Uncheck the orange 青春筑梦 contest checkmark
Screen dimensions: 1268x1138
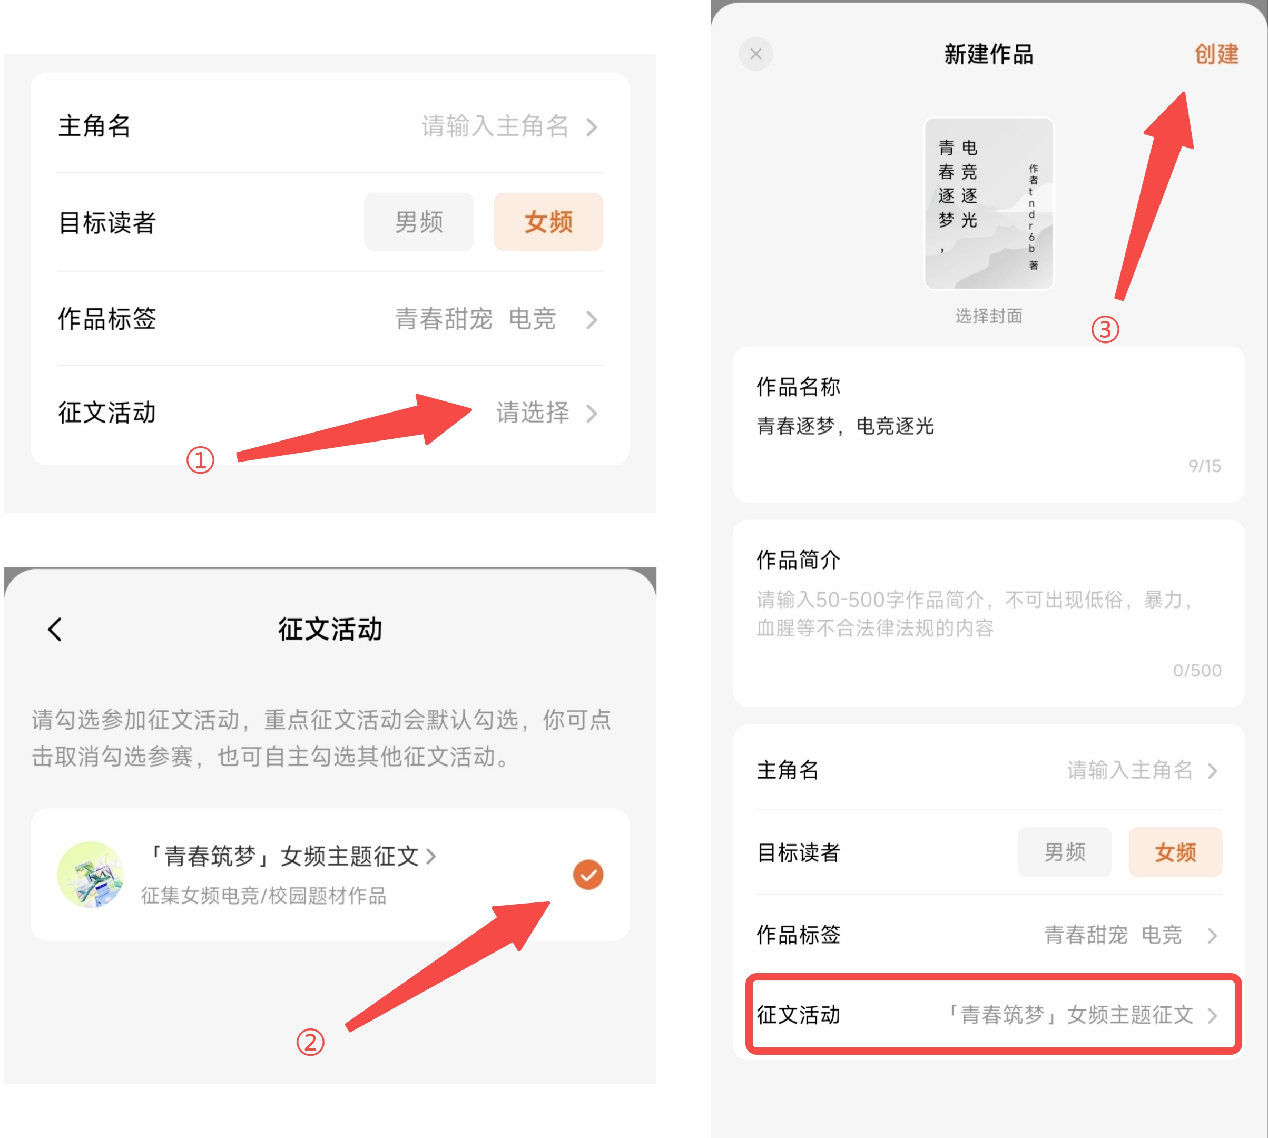tap(588, 874)
